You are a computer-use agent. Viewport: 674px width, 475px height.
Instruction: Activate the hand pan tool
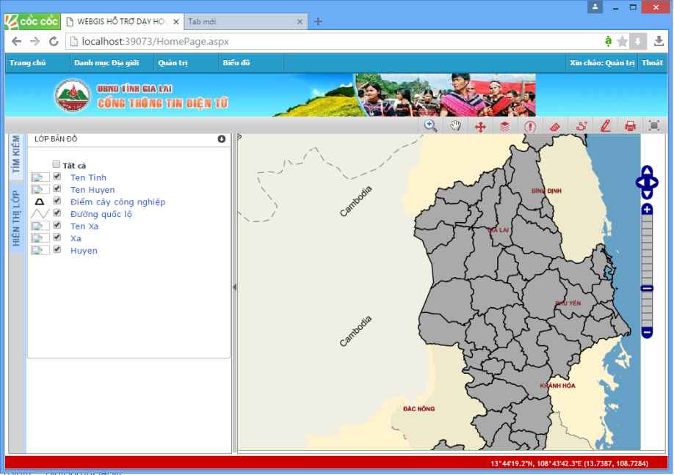[x=455, y=126]
